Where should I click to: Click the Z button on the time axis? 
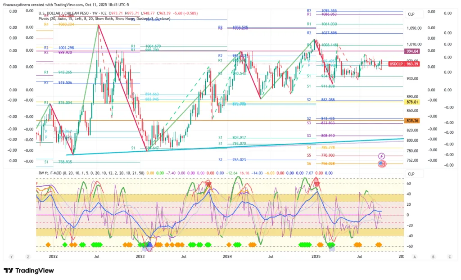pyautogui.click(x=28, y=257)
